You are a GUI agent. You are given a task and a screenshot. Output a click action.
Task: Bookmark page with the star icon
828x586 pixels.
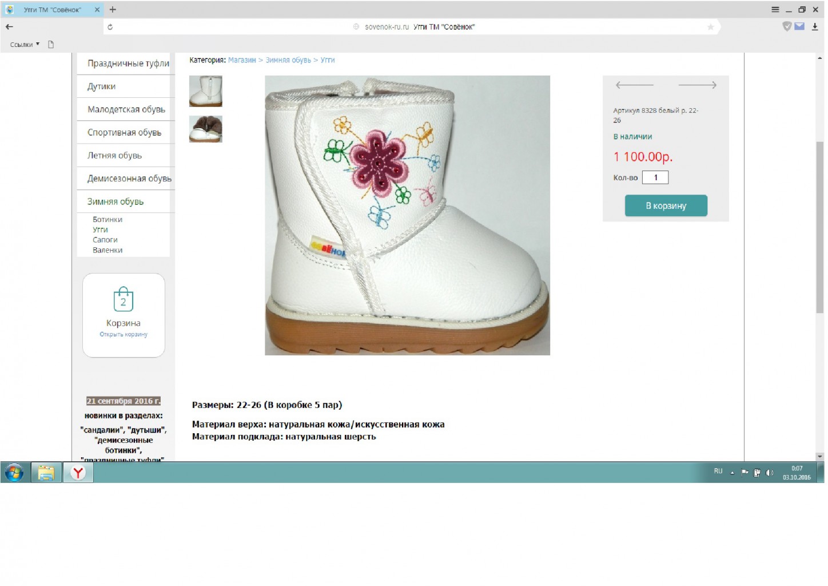click(710, 27)
